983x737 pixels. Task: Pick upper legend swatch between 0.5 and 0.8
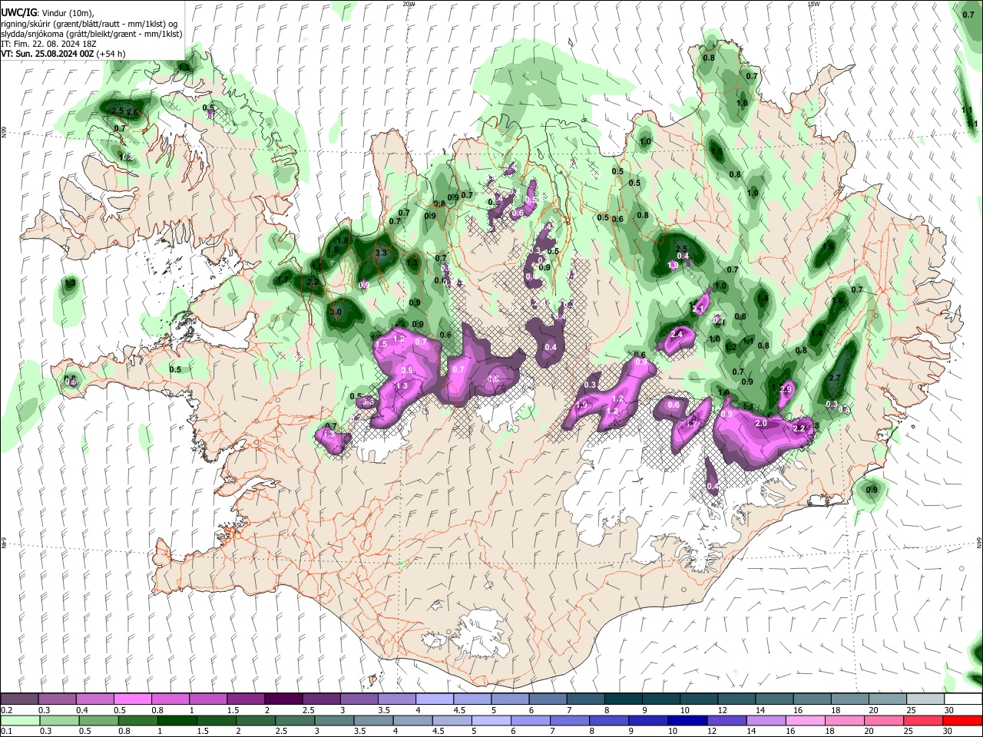click(x=132, y=699)
